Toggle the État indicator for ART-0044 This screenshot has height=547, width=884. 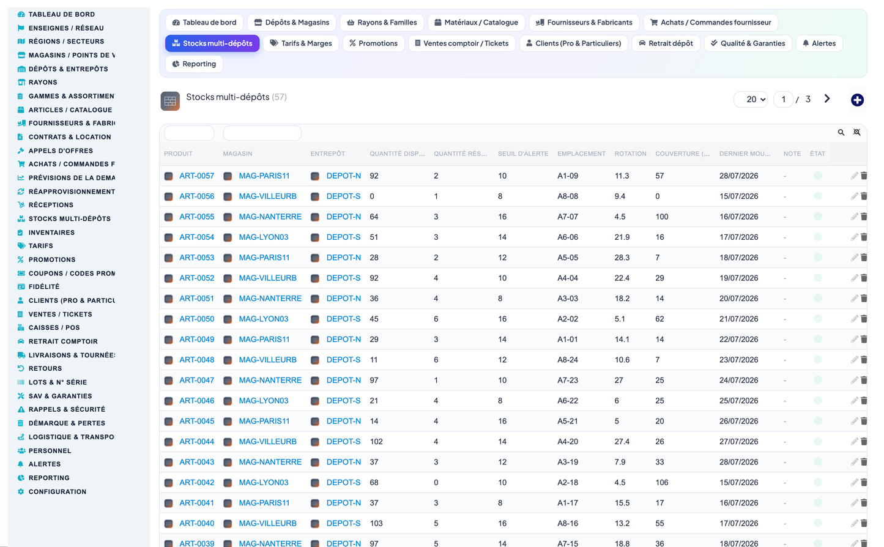click(x=818, y=441)
